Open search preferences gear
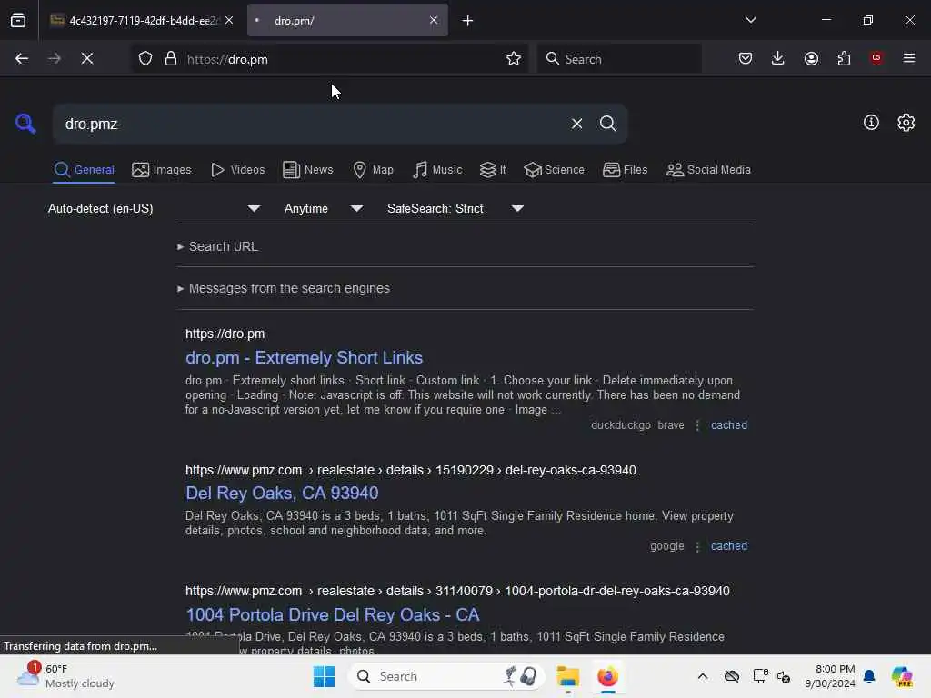 pos(906,123)
